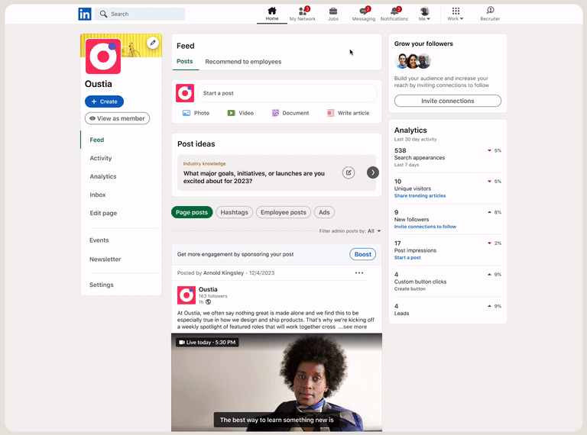
Task: Select Feed in left sidebar
Action: 97,140
